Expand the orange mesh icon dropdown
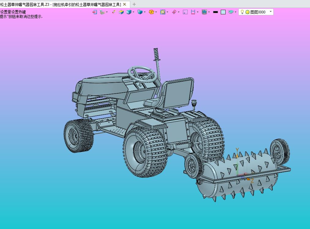This screenshot has height=229, width=310. point(156,12)
